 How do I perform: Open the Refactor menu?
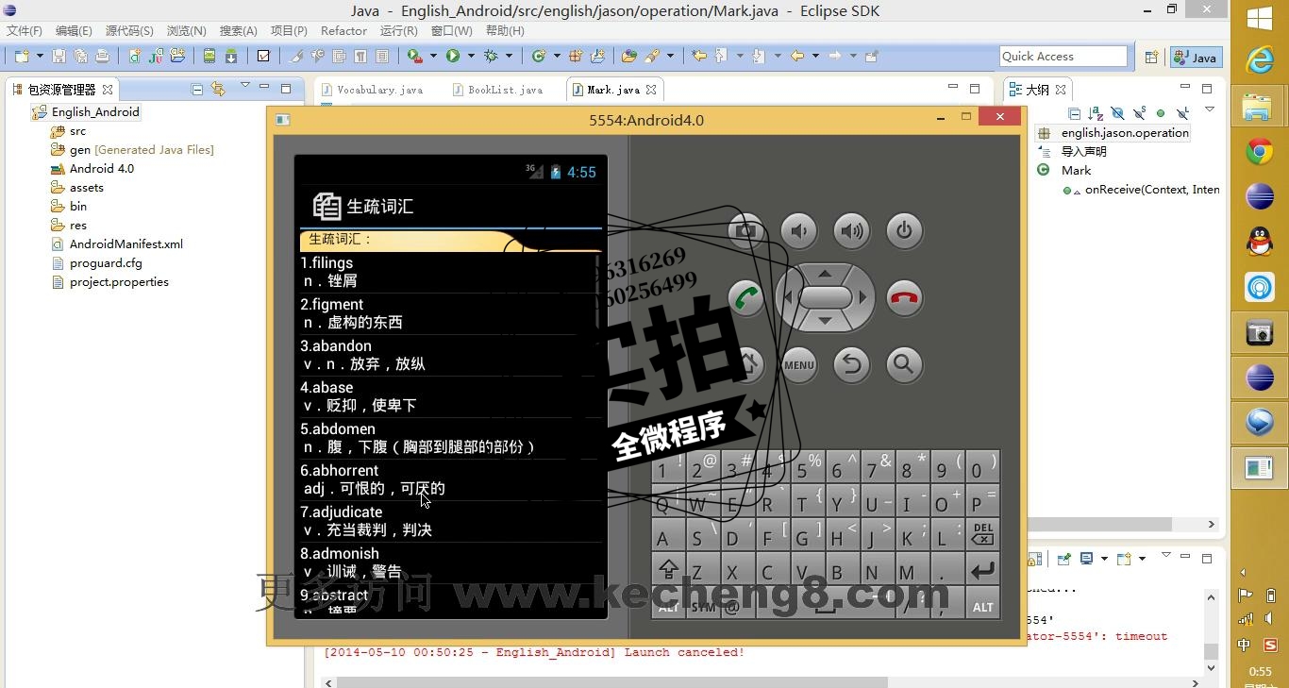(343, 31)
